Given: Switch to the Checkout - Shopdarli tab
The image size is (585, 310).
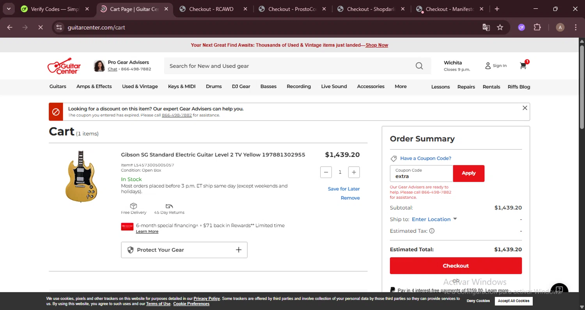Looking at the screenshot, I should click(371, 9).
